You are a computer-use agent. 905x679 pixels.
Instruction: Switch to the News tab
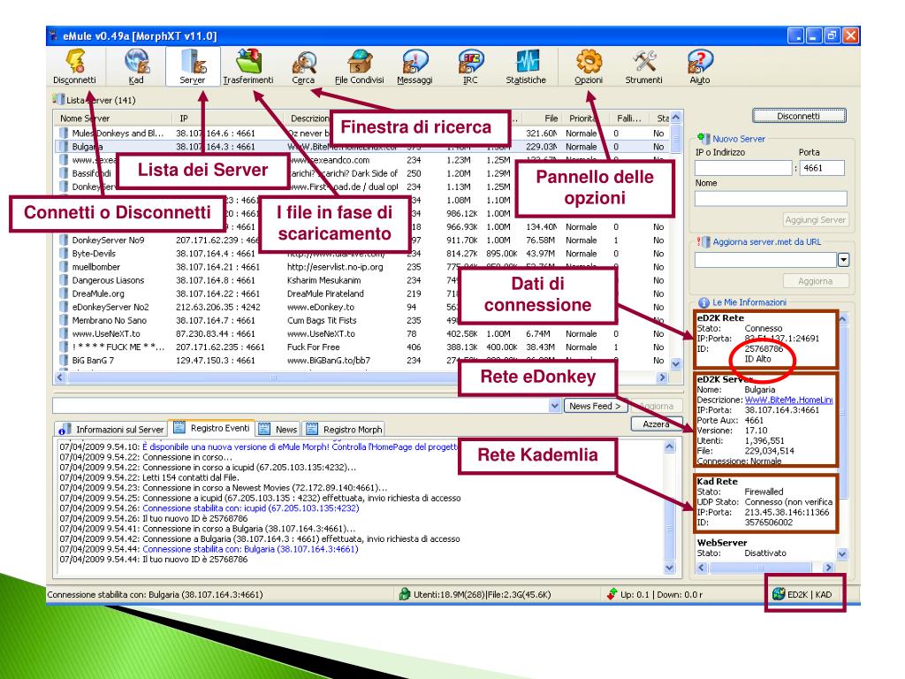point(278,429)
